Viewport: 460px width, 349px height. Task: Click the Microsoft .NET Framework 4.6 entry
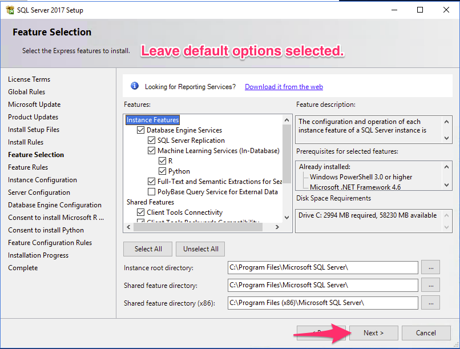click(x=355, y=187)
